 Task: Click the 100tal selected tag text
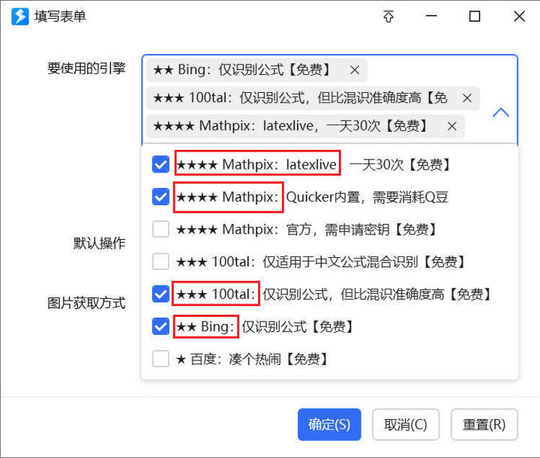tap(300, 98)
